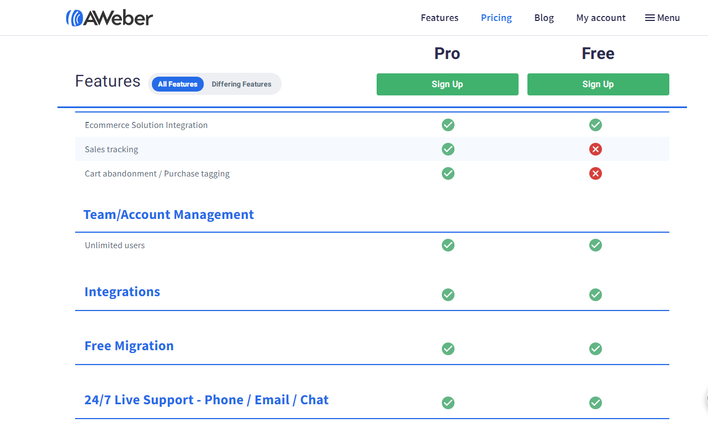Click Pro checkmark for Ecommerce Solution Integration

(448, 125)
